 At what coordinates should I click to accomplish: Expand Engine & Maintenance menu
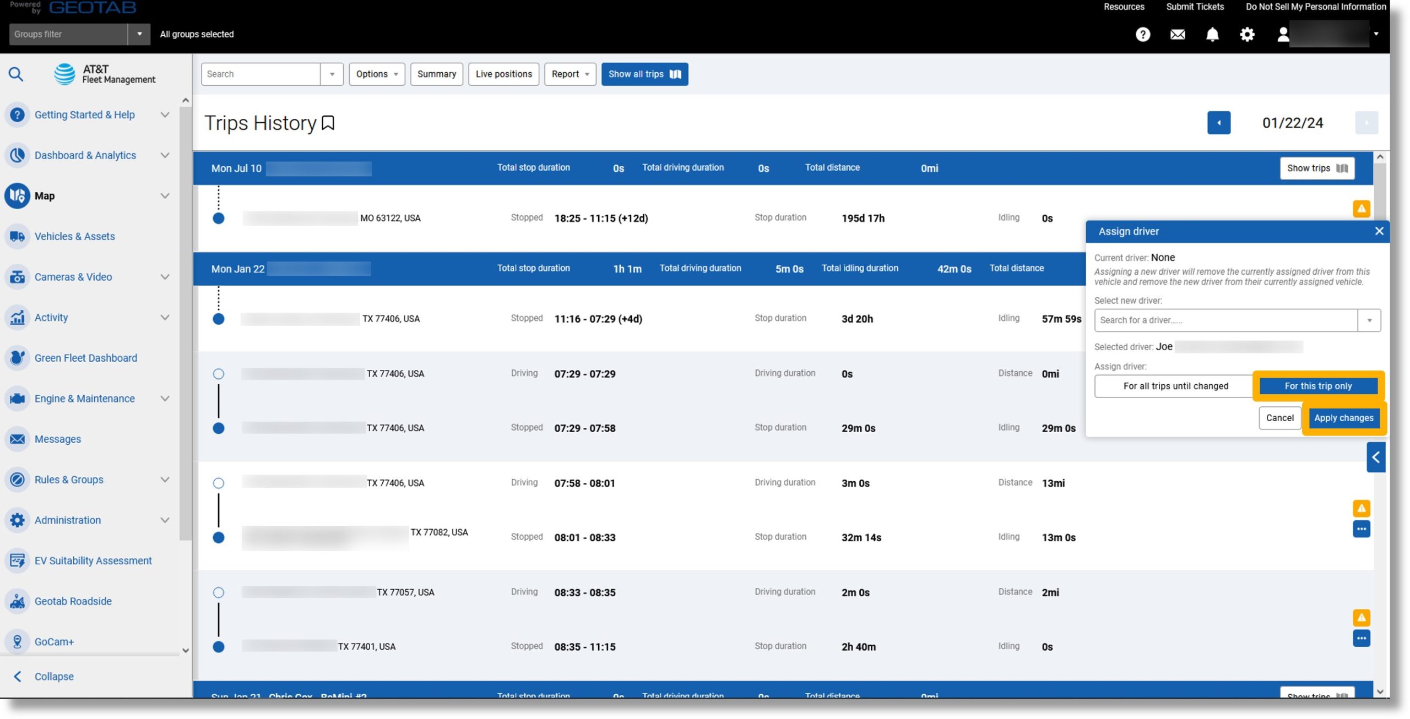pos(165,399)
